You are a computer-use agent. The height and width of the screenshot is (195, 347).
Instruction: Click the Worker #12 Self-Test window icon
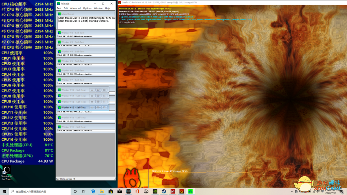[59, 127]
